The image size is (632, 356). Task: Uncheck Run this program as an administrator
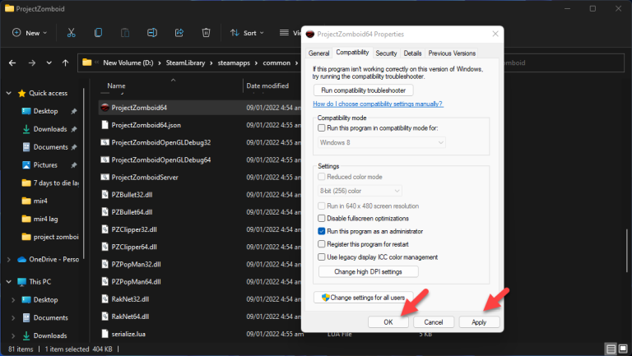point(321,231)
